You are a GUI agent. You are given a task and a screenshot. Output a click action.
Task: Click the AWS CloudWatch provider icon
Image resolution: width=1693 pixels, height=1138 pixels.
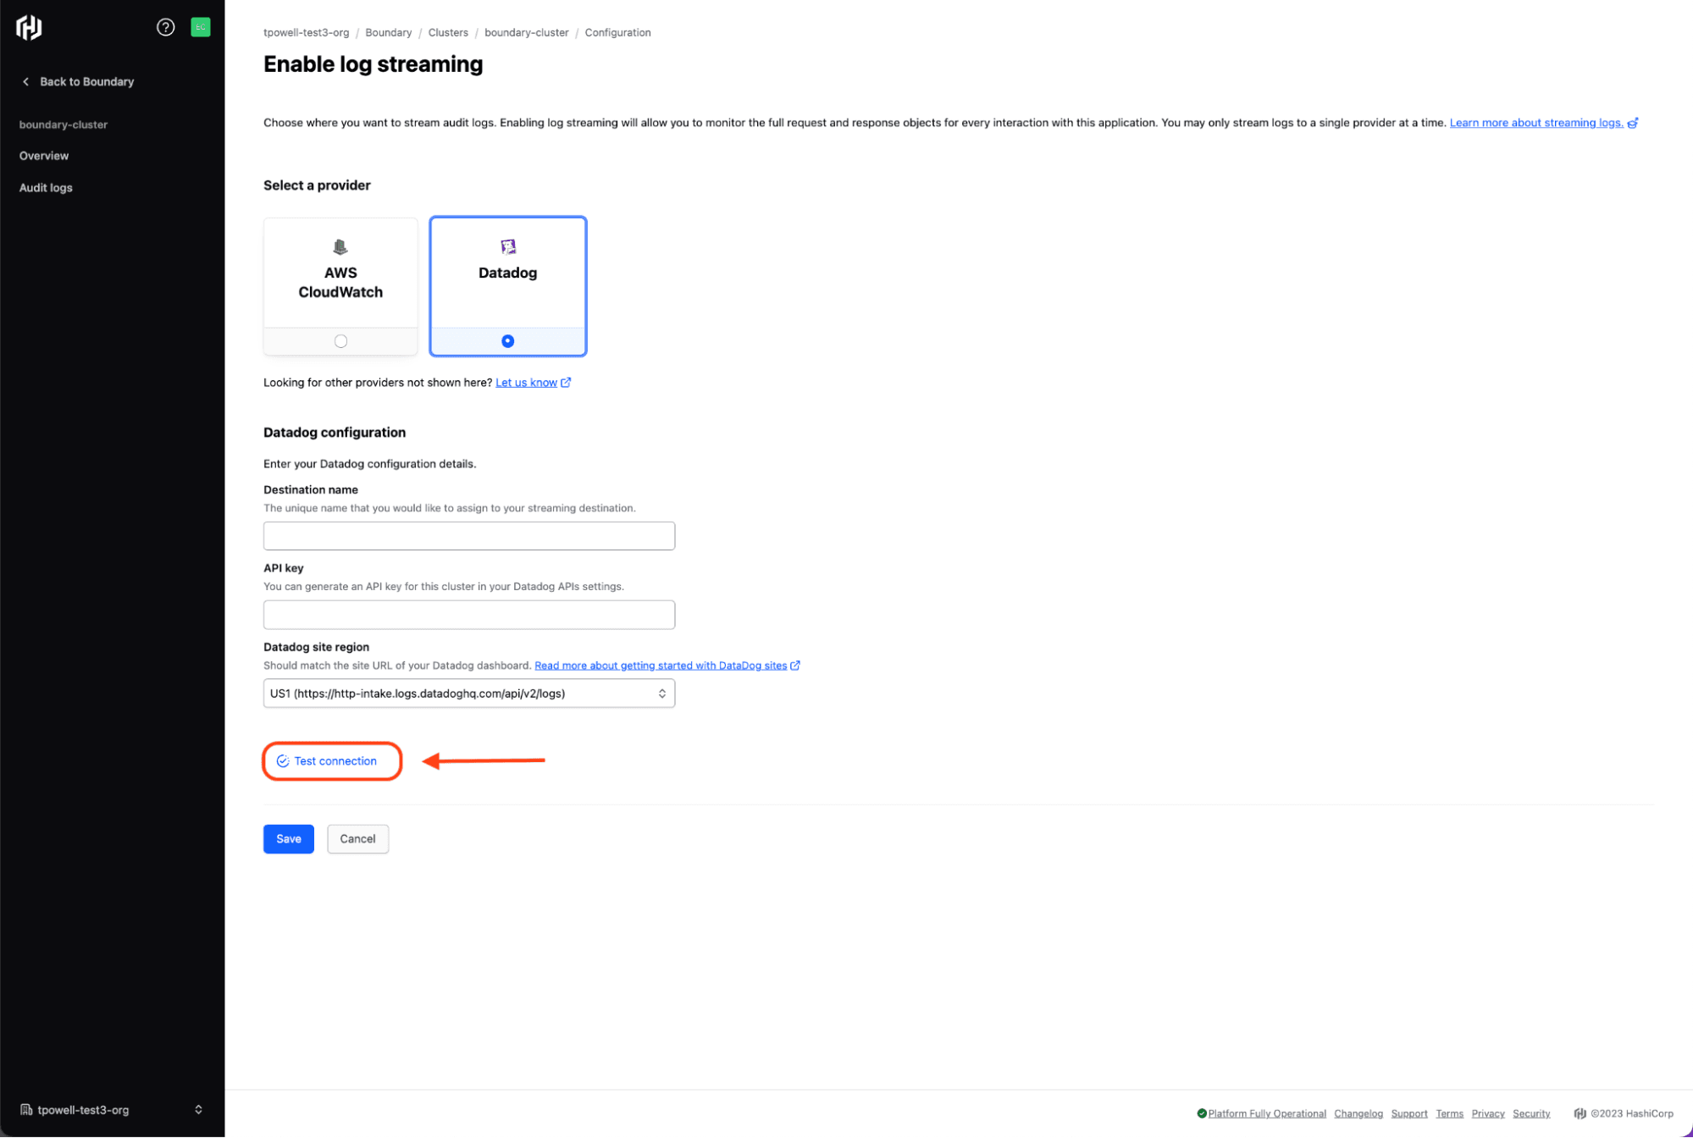tap(339, 246)
